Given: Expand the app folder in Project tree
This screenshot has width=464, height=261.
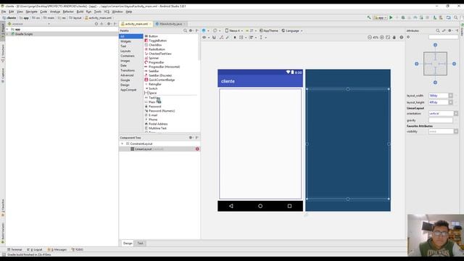Looking at the screenshot, I should [7, 30].
